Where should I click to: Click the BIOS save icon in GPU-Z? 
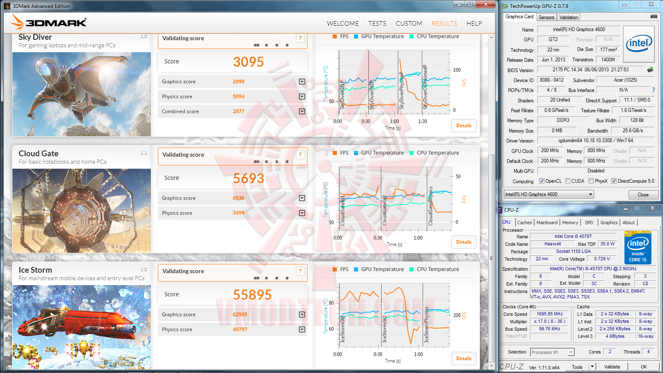pyautogui.click(x=650, y=70)
